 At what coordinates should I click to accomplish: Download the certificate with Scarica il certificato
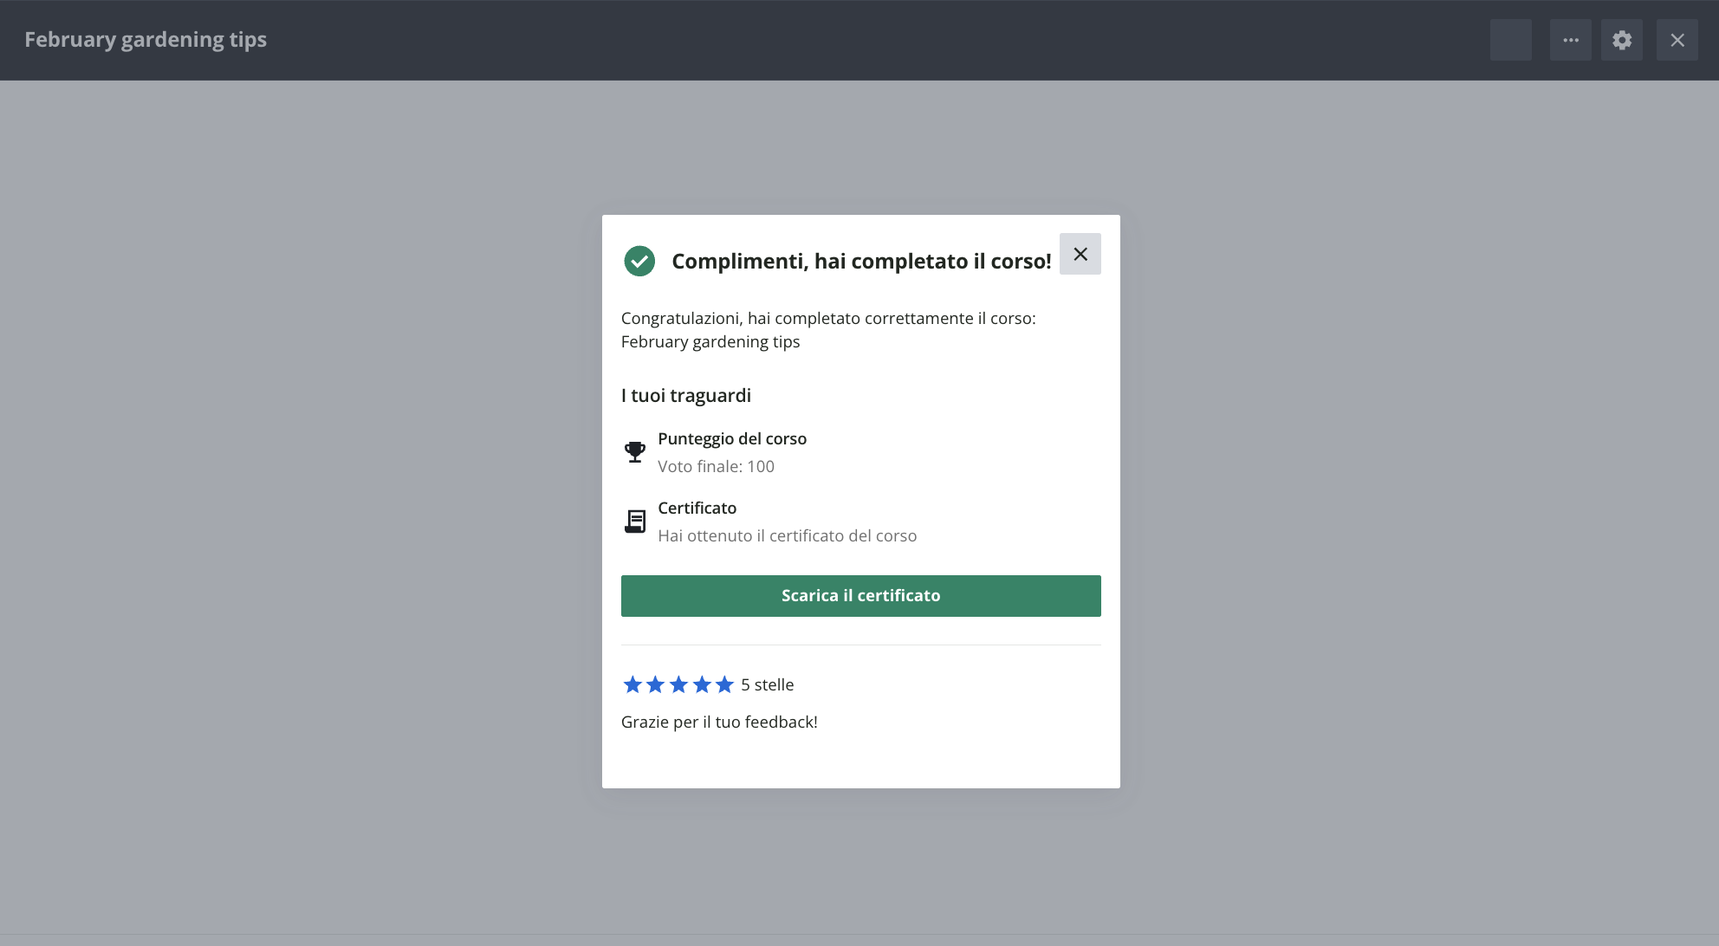tap(860, 596)
